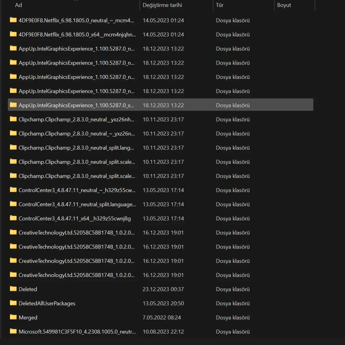This screenshot has width=345, height=345.
Task: Click Dosya klasörü in the Merged row
Action: 233,318
